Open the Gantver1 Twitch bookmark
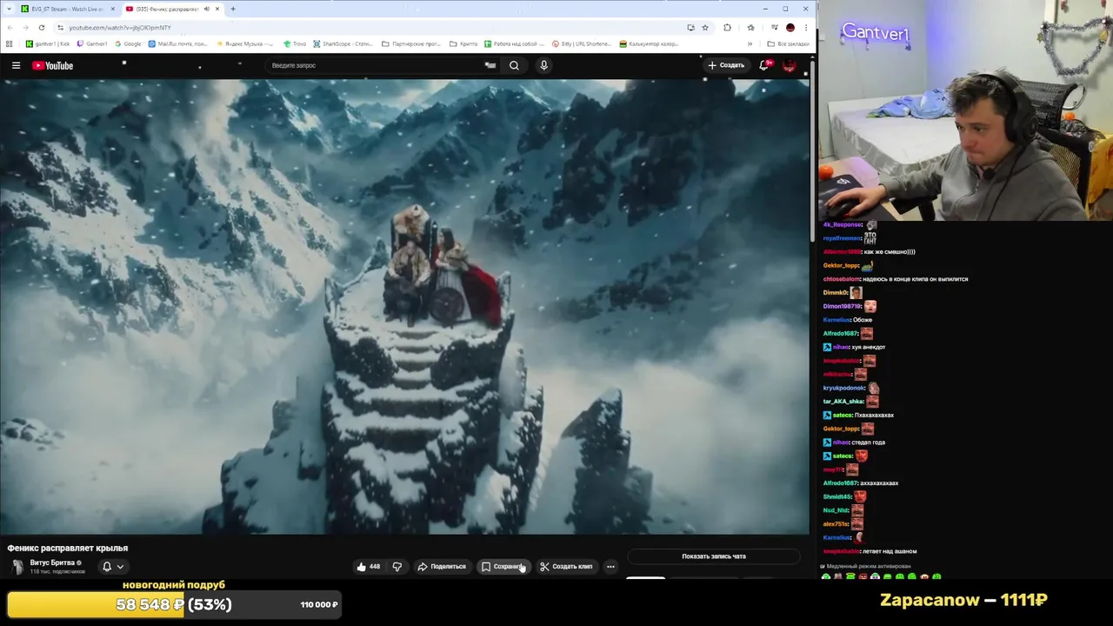Viewport: 1113px width, 626px height. pyautogui.click(x=92, y=43)
